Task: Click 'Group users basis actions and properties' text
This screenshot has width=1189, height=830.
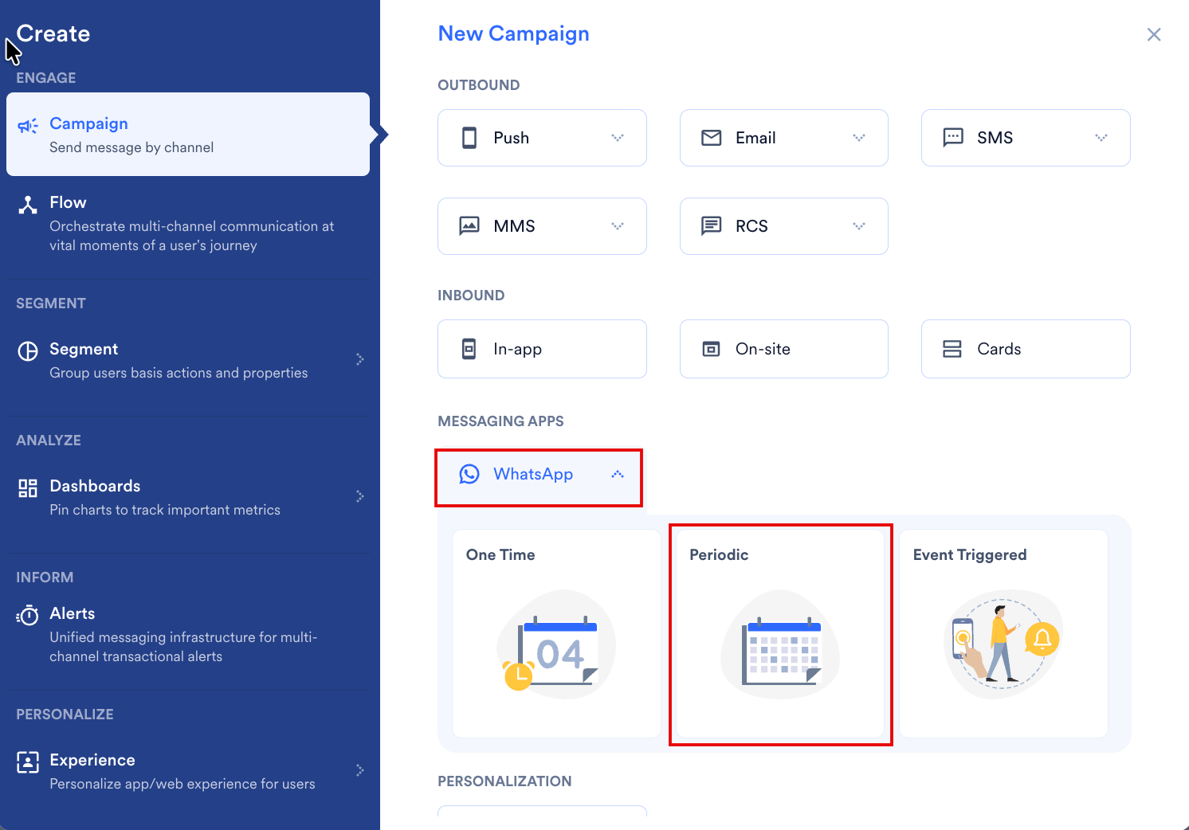Action: click(x=179, y=373)
